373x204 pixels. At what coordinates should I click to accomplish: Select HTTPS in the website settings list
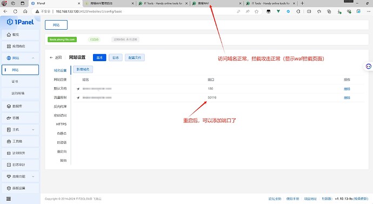pos(61,124)
